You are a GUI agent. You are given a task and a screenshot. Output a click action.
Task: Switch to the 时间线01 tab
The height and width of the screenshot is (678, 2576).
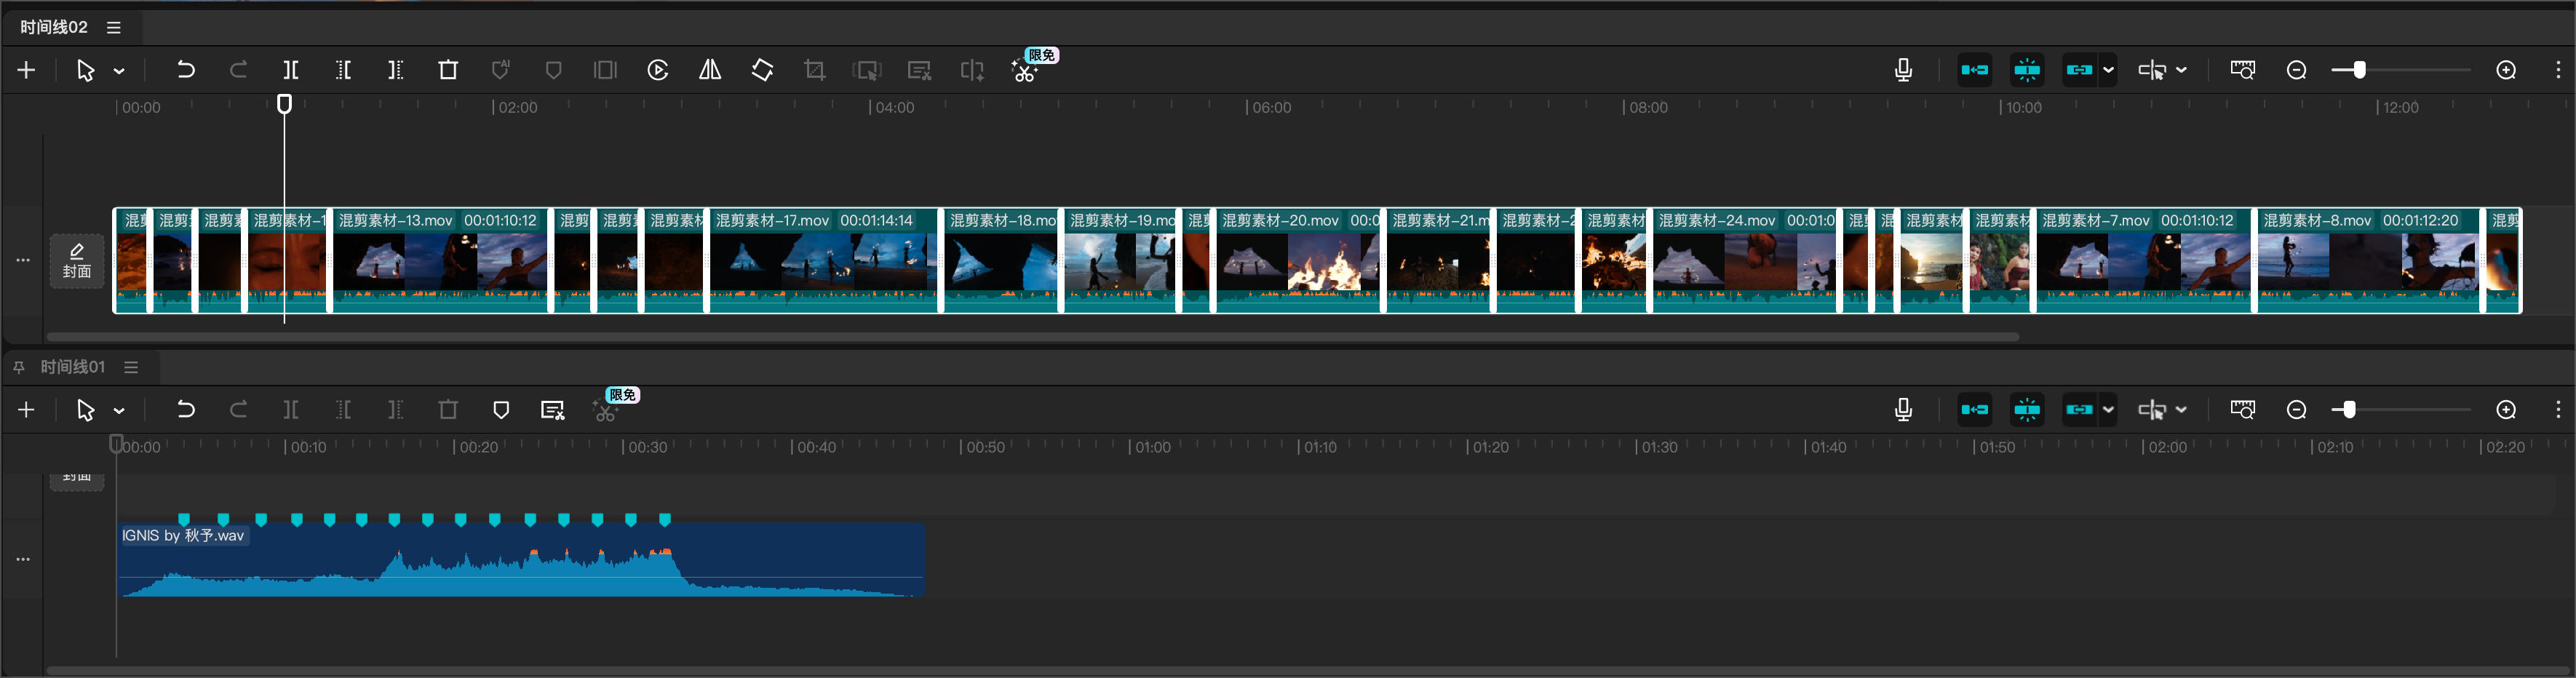(x=72, y=367)
